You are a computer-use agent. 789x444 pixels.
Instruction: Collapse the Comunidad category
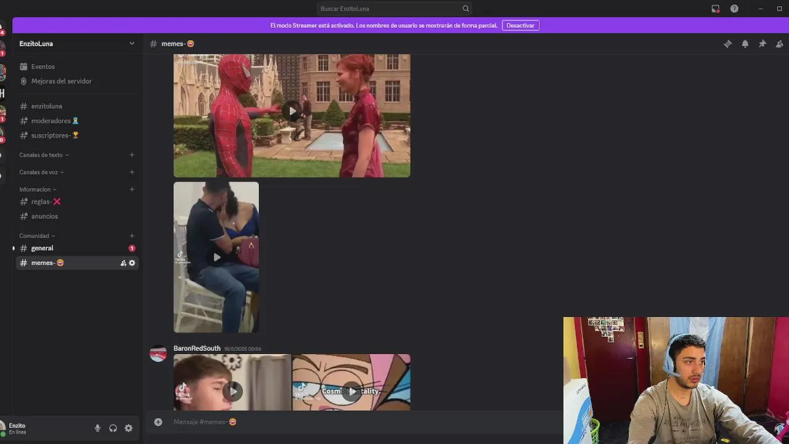(x=37, y=236)
